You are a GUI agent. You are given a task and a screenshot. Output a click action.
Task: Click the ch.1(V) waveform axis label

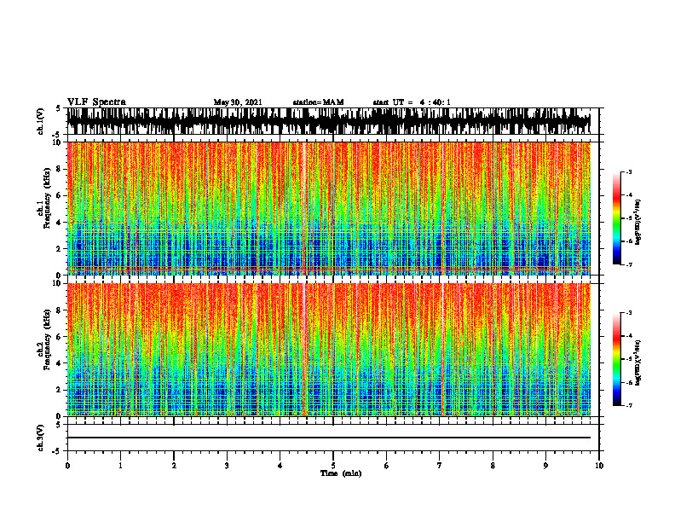[41, 121]
